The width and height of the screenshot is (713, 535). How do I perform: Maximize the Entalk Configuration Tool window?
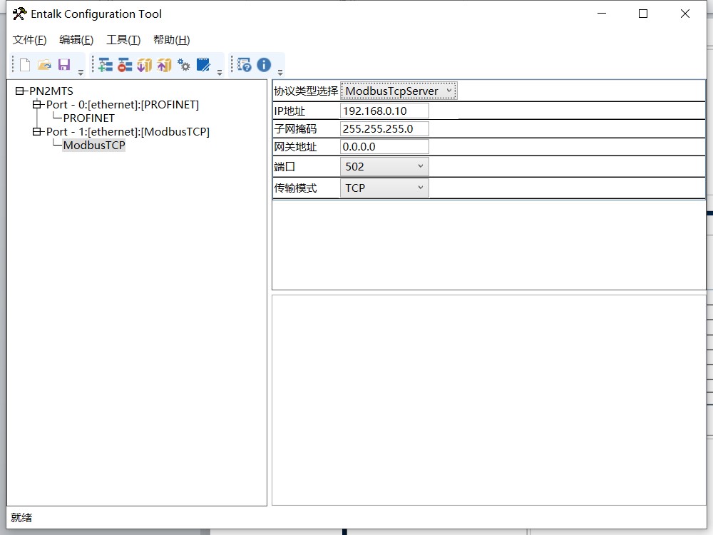[x=643, y=14]
